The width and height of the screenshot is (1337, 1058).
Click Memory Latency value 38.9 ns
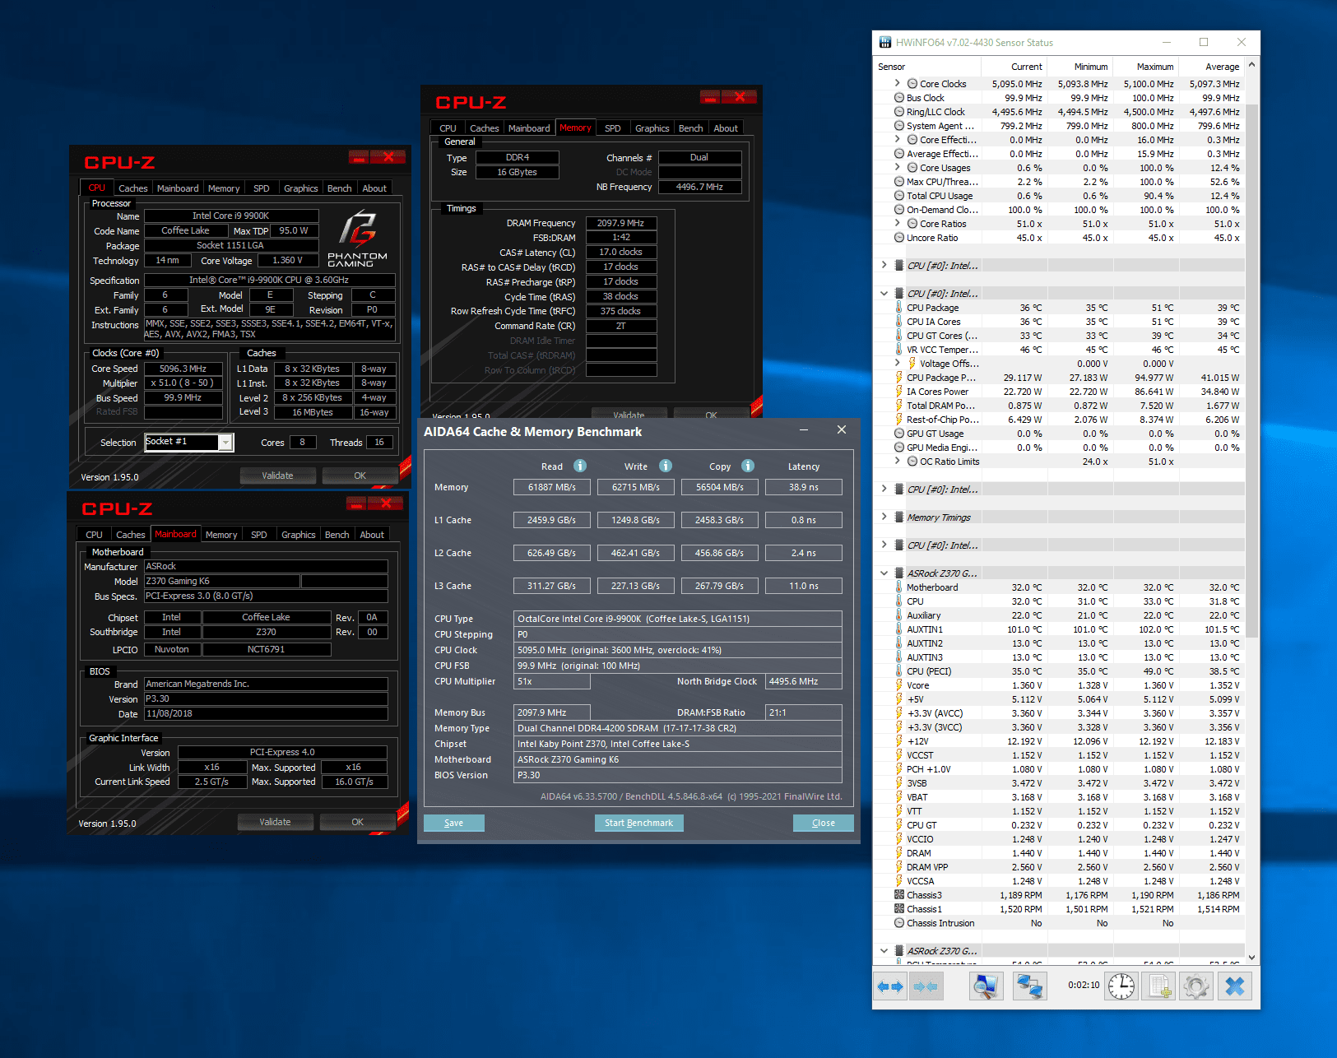pyautogui.click(x=804, y=487)
